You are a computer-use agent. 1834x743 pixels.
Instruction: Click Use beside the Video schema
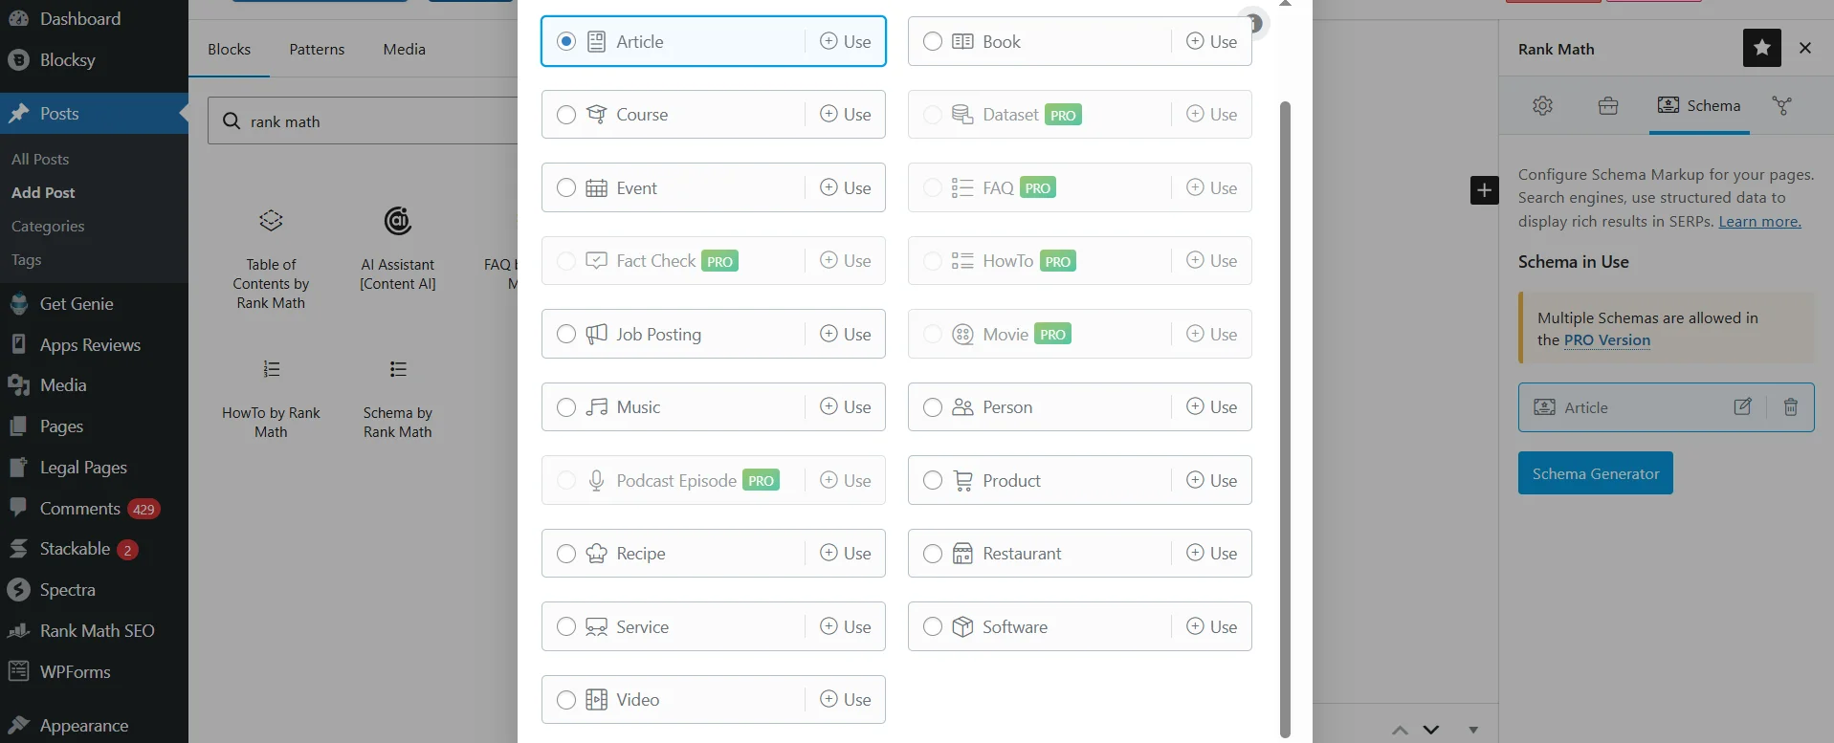pyautogui.click(x=846, y=699)
